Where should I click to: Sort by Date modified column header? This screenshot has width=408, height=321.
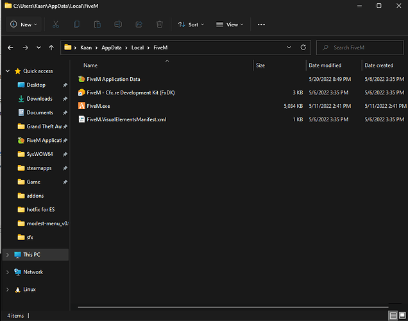[325, 65]
